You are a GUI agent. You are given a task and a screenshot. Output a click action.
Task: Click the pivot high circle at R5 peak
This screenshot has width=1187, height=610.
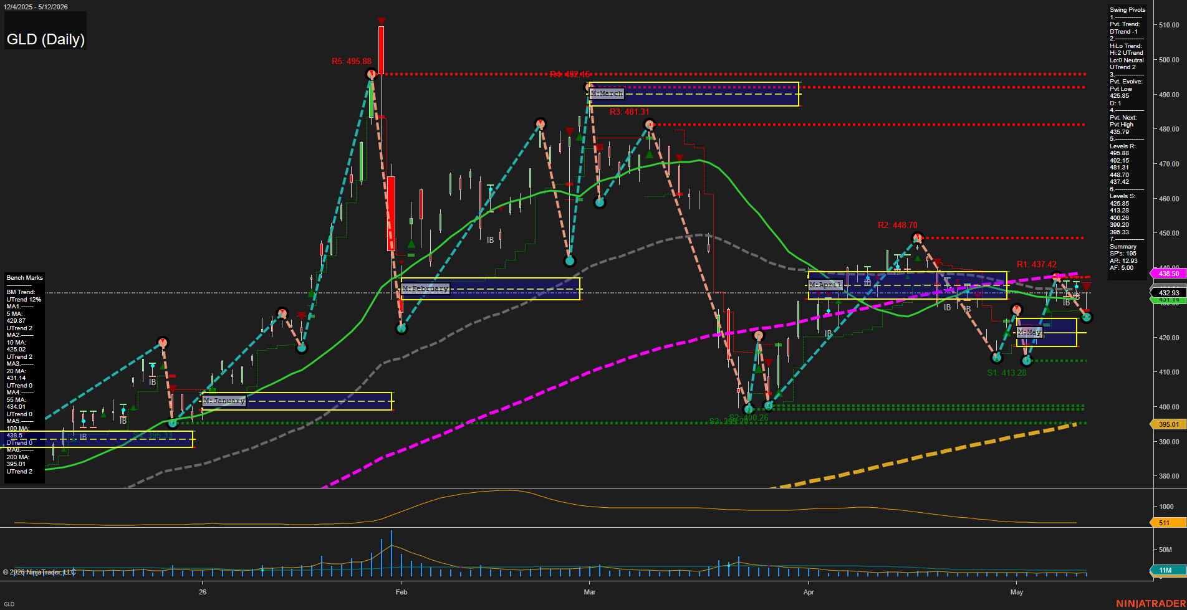372,75
